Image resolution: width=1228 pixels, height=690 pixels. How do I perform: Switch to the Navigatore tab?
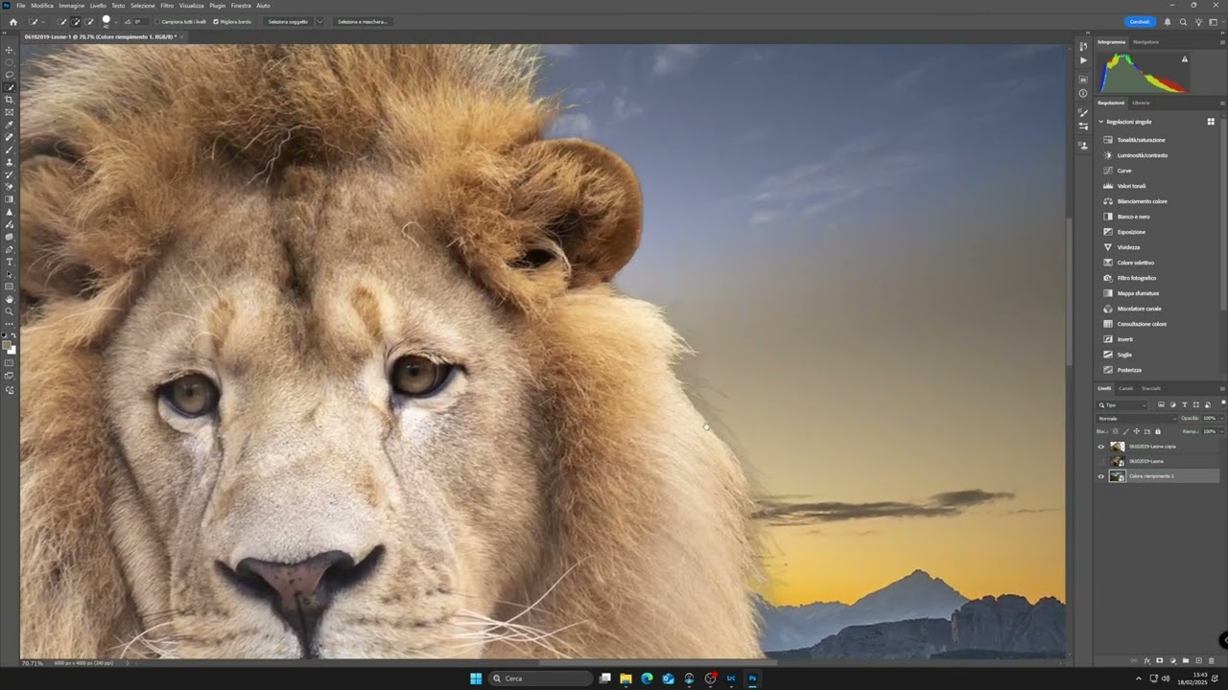(x=1145, y=42)
